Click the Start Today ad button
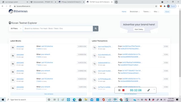Viewport: 181px width, 102px height. point(139,29)
